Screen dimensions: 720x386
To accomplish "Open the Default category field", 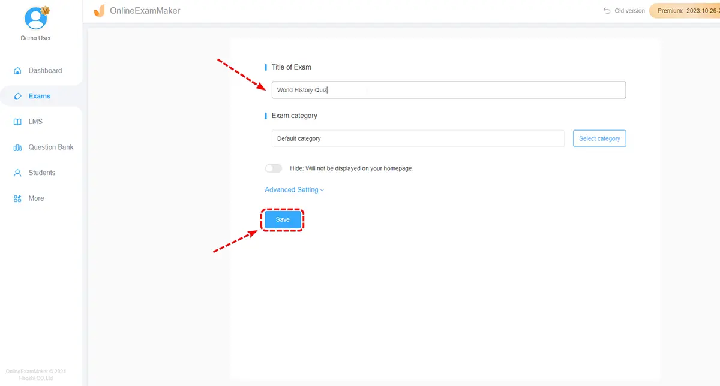I will pyautogui.click(x=418, y=138).
